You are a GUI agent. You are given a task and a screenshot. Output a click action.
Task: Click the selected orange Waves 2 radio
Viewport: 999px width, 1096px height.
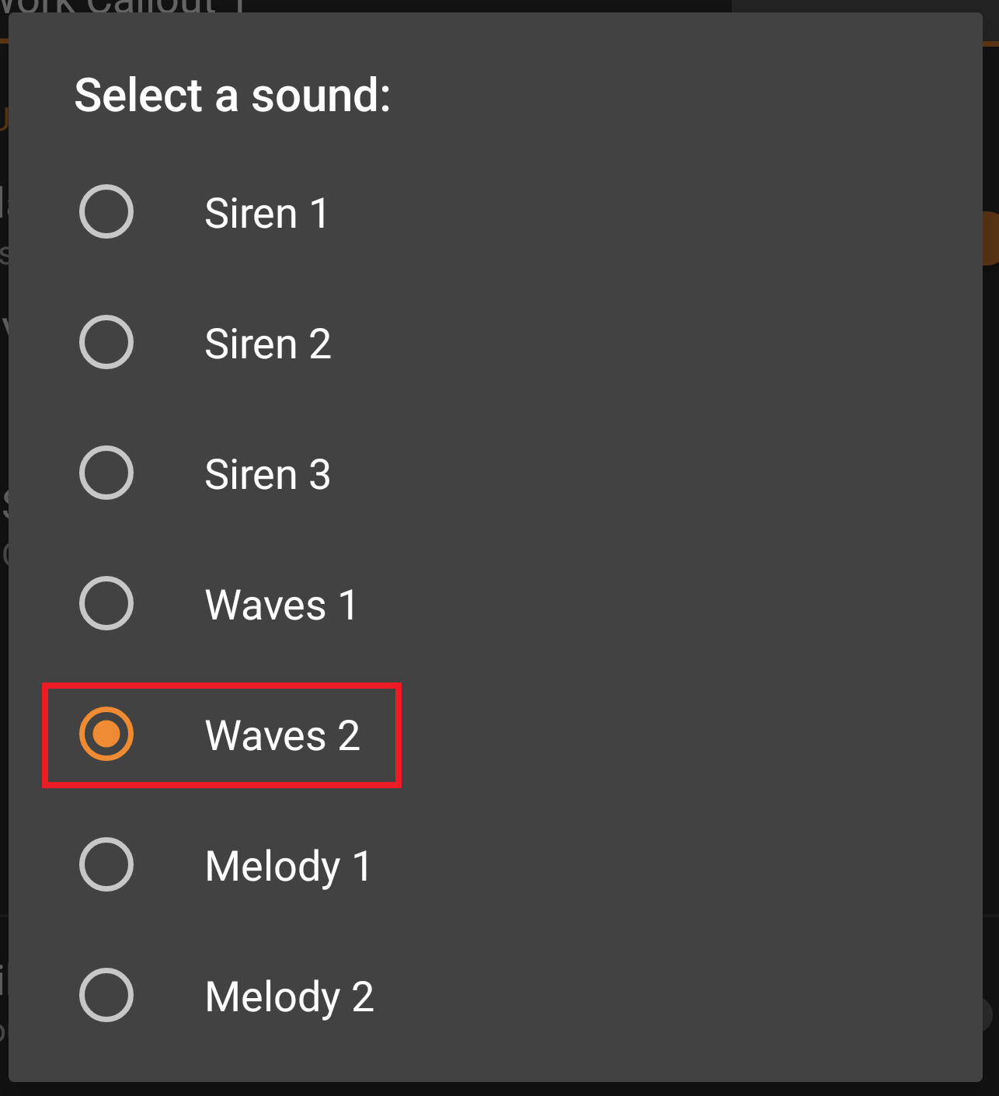(106, 734)
